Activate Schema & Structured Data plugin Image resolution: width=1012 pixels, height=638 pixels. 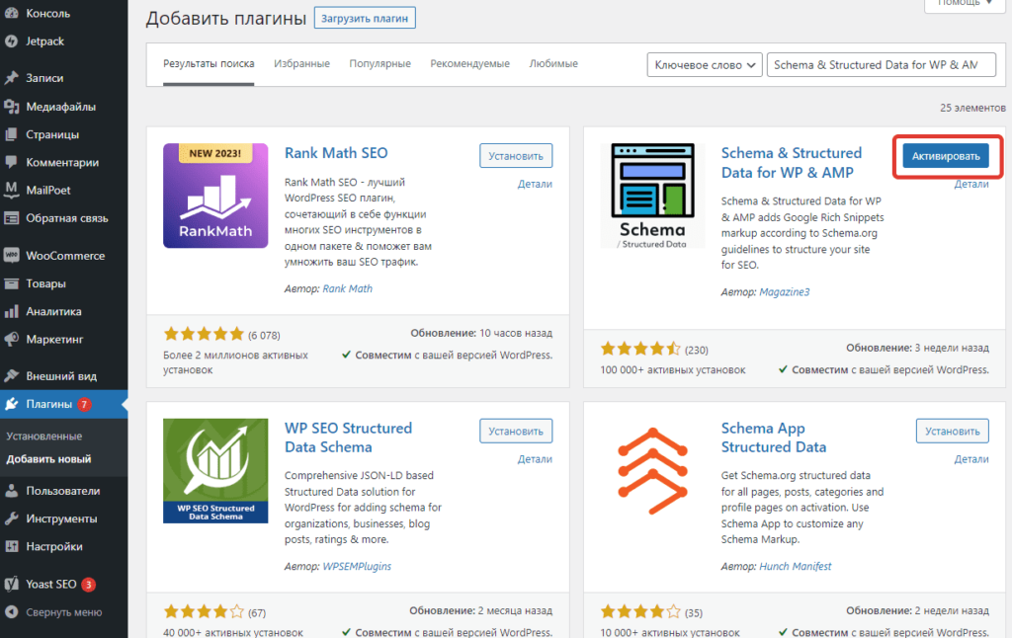point(946,156)
